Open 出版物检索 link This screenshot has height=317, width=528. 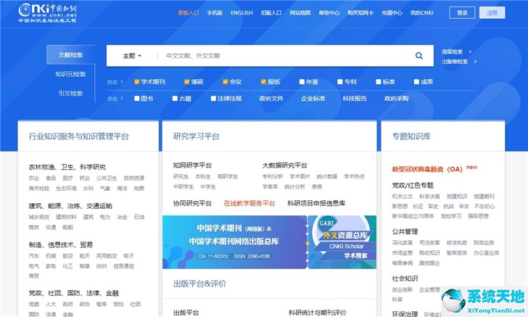pyautogui.click(x=455, y=62)
